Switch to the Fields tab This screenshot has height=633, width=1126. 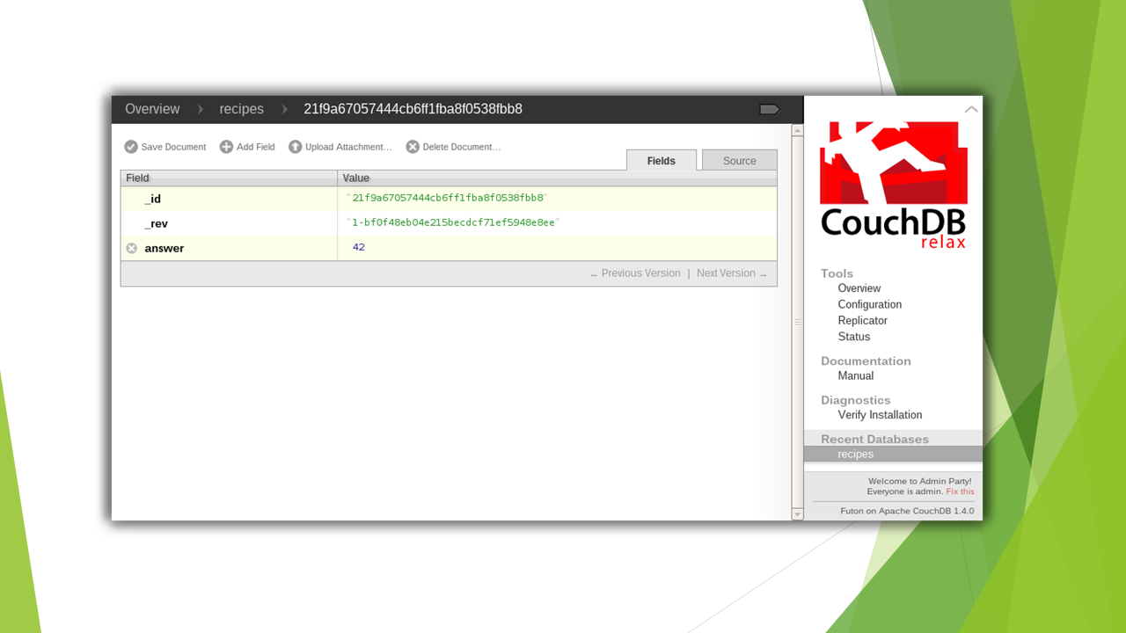click(662, 161)
